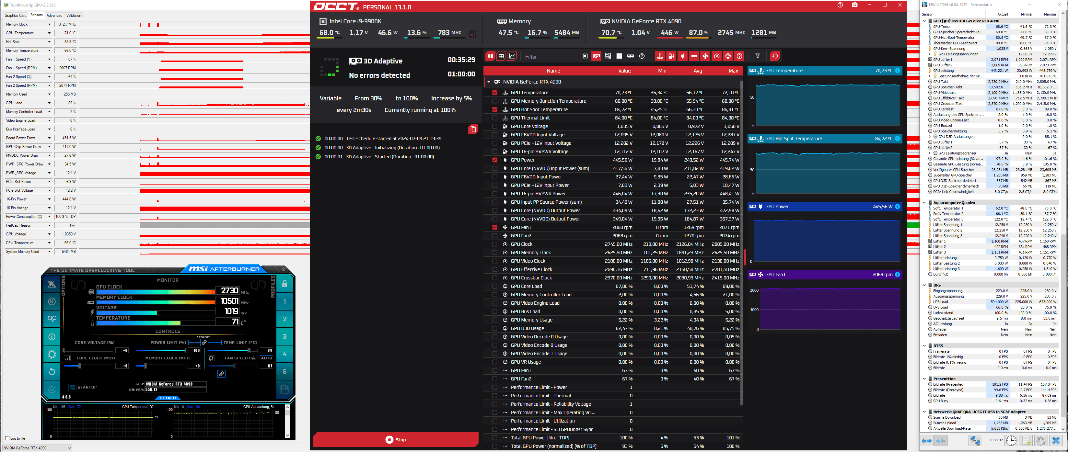The width and height of the screenshot is (1068, 452).
Task: Open Afterburner settings gear in left sidebar
Action: 52,354
